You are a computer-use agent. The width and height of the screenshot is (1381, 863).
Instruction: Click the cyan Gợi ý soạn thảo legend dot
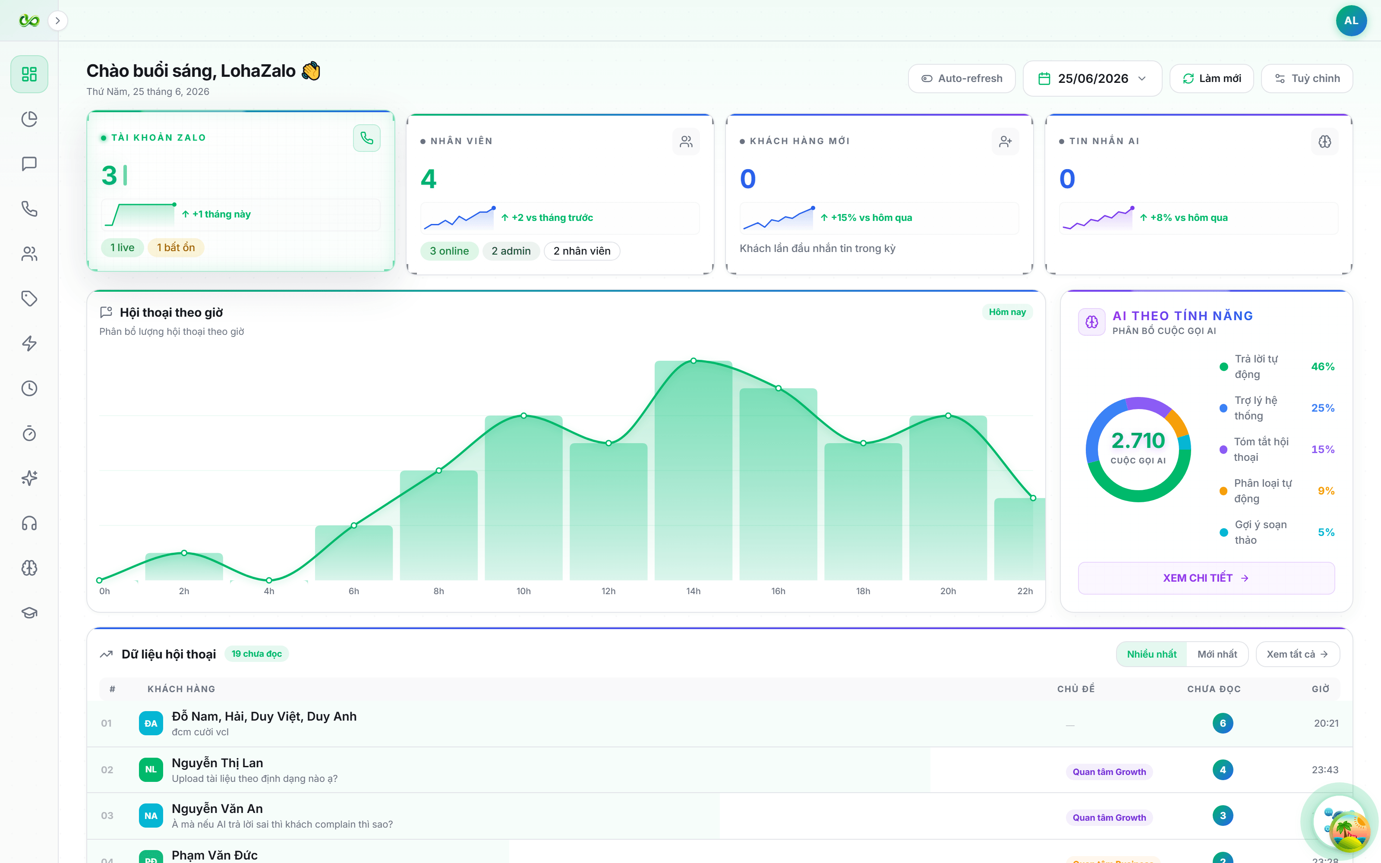pos(1223,532)
